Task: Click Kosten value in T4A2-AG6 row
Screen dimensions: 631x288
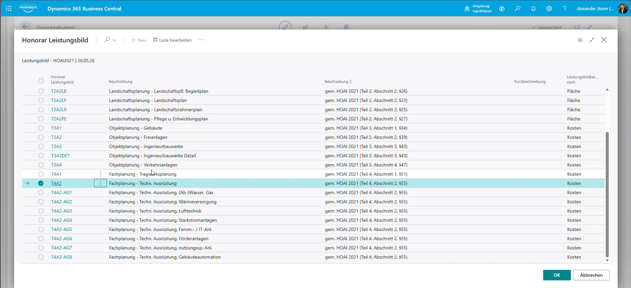Action: 574,239
